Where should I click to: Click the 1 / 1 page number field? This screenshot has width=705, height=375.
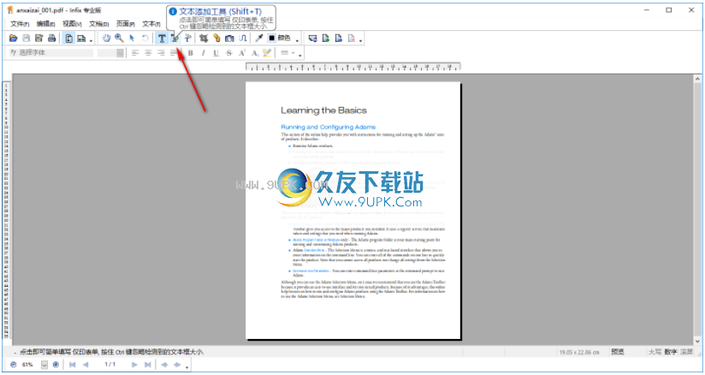point(110,365)
